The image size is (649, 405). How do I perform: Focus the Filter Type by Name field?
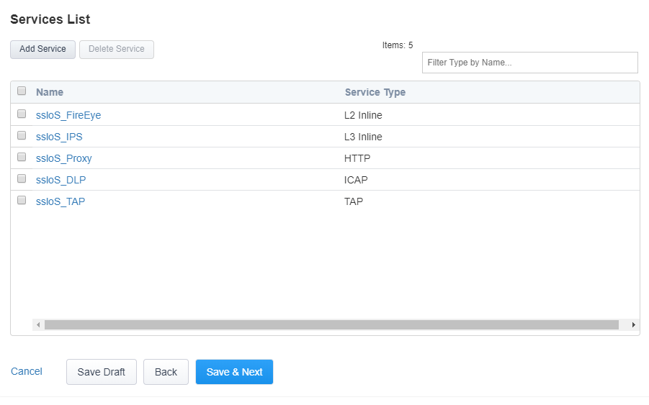pos(530,63)
